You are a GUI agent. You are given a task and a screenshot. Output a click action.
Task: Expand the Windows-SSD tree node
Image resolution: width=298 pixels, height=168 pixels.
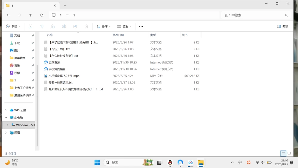[8, 125]
